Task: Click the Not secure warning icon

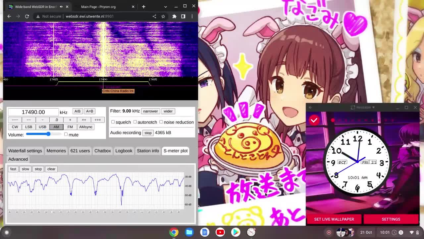Action: click(x=38, y=16)
